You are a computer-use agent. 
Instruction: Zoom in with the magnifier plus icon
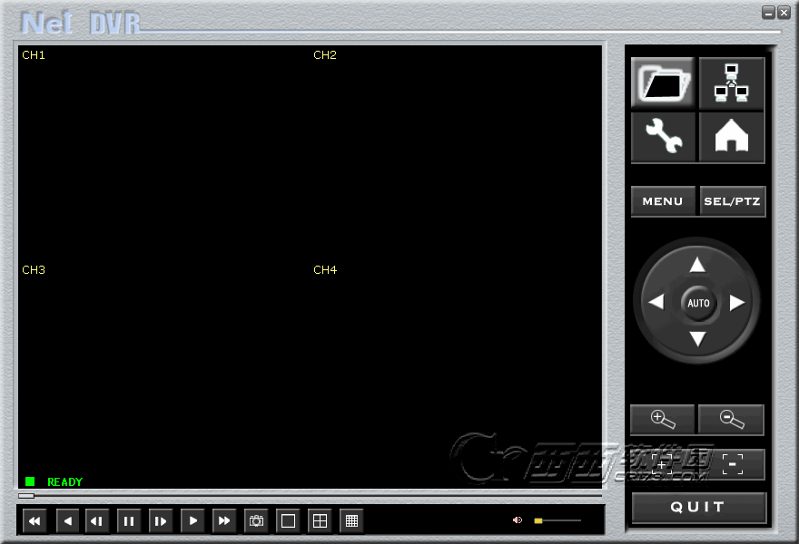663,420
